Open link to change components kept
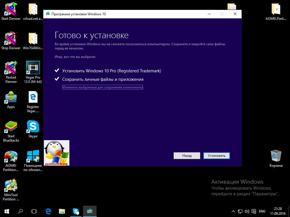Screen dimensions: 290x217 (x=103, y=88)
